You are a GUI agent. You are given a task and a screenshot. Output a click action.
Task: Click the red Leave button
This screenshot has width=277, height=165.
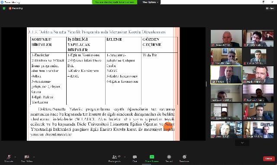tap(269, 159)
